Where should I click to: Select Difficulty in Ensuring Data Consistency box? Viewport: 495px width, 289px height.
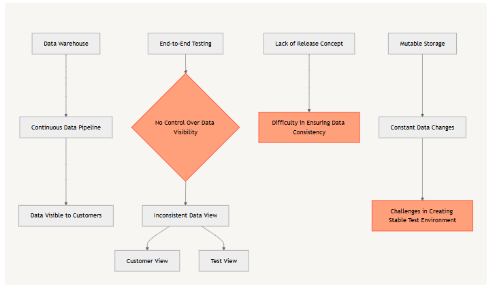pyautogui.click(x=309, y=127)
